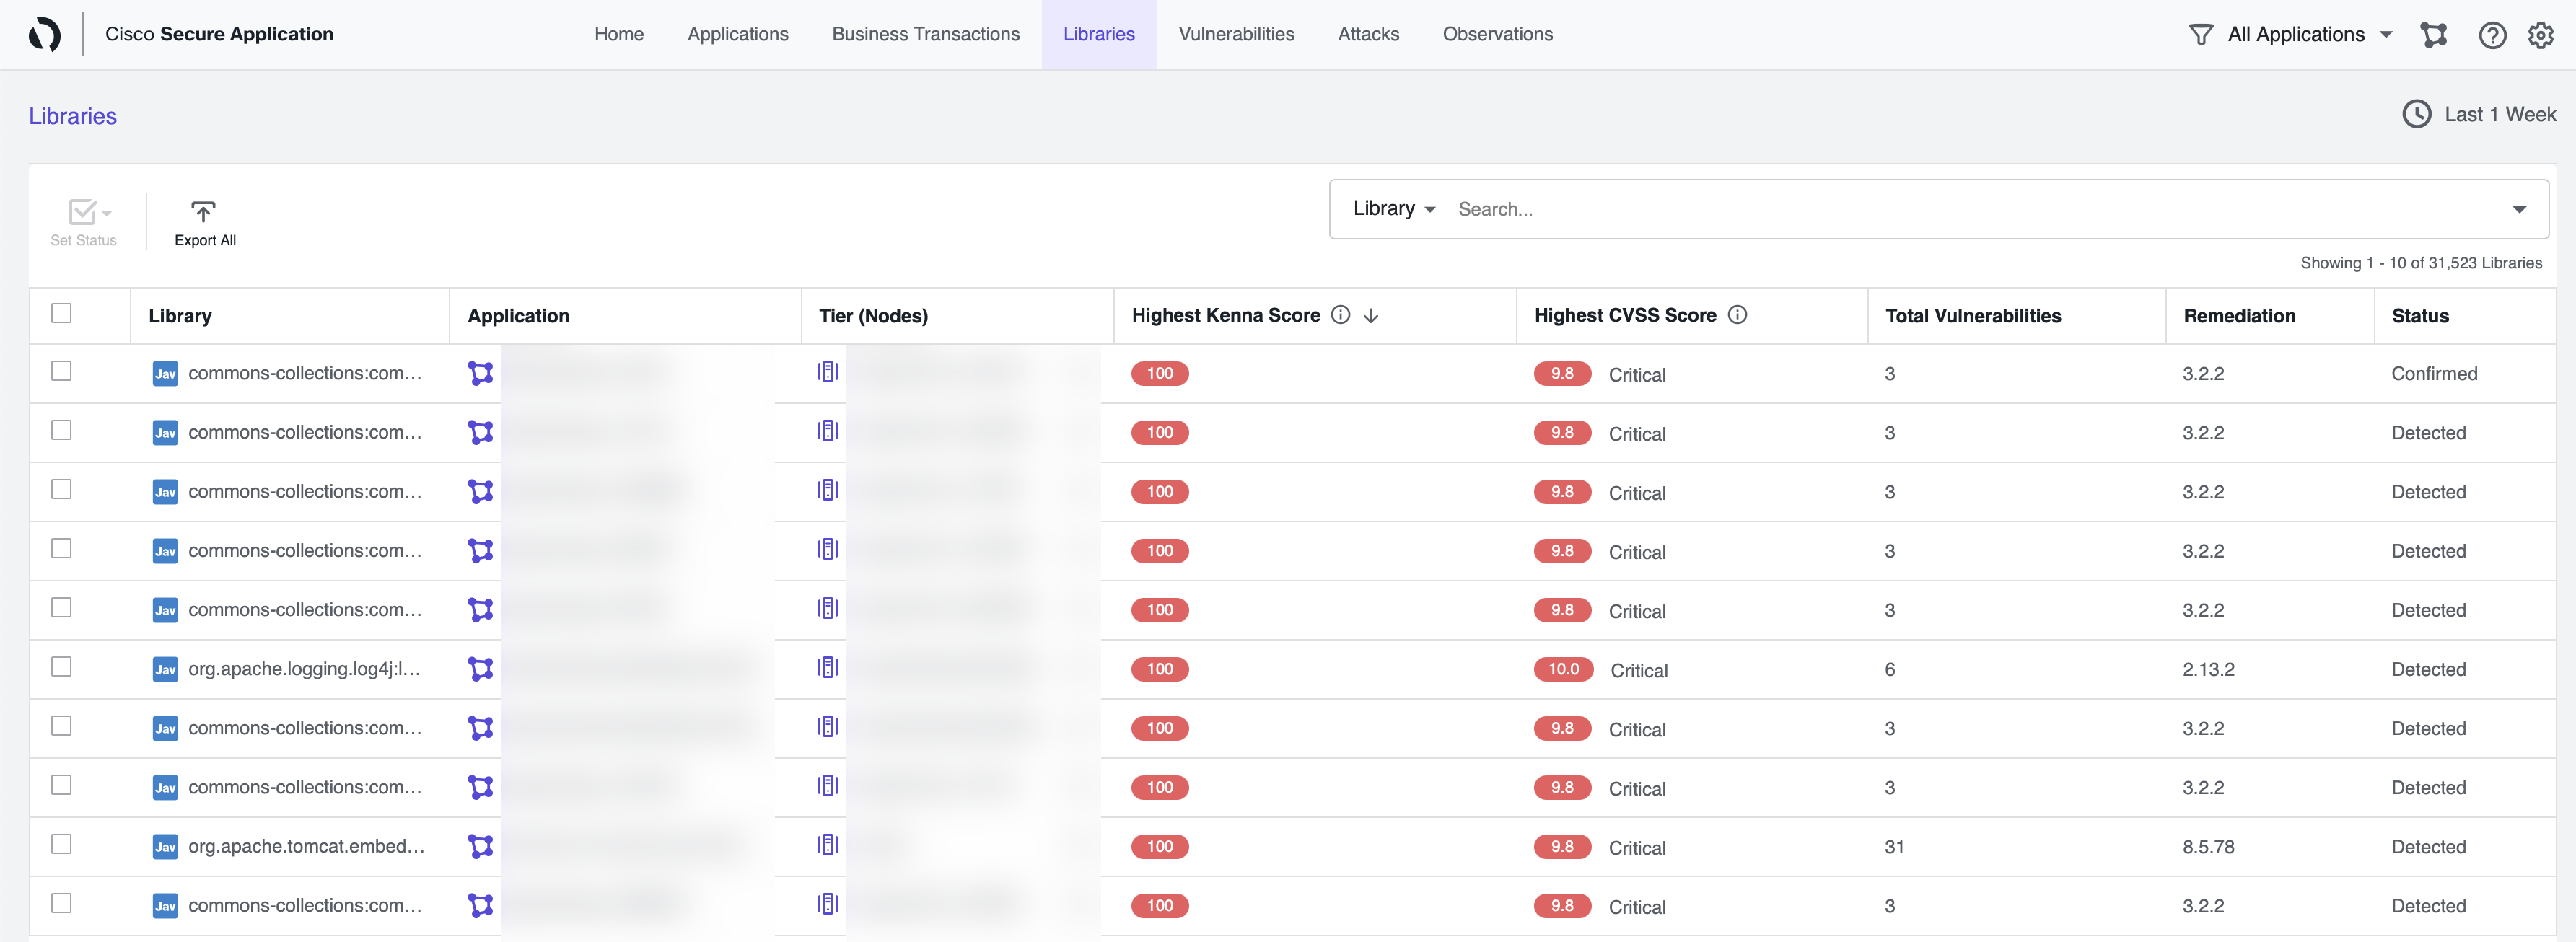The image size is (2576, 942).
Task: Click application icon in first table row
Action: click(x=481, y=373)
